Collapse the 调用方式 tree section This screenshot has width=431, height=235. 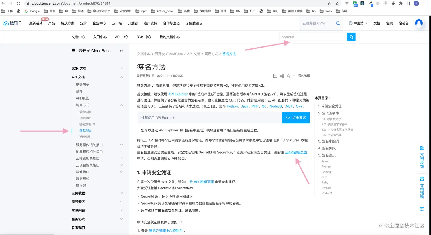tap(121, 105)
